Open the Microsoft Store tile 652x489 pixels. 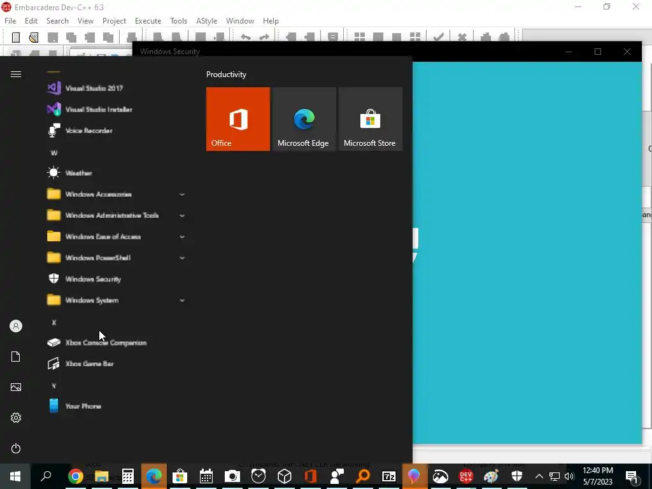[370, 119]
